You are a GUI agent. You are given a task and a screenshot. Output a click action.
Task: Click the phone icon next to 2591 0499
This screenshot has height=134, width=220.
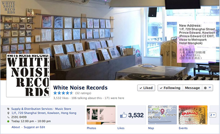9,117
